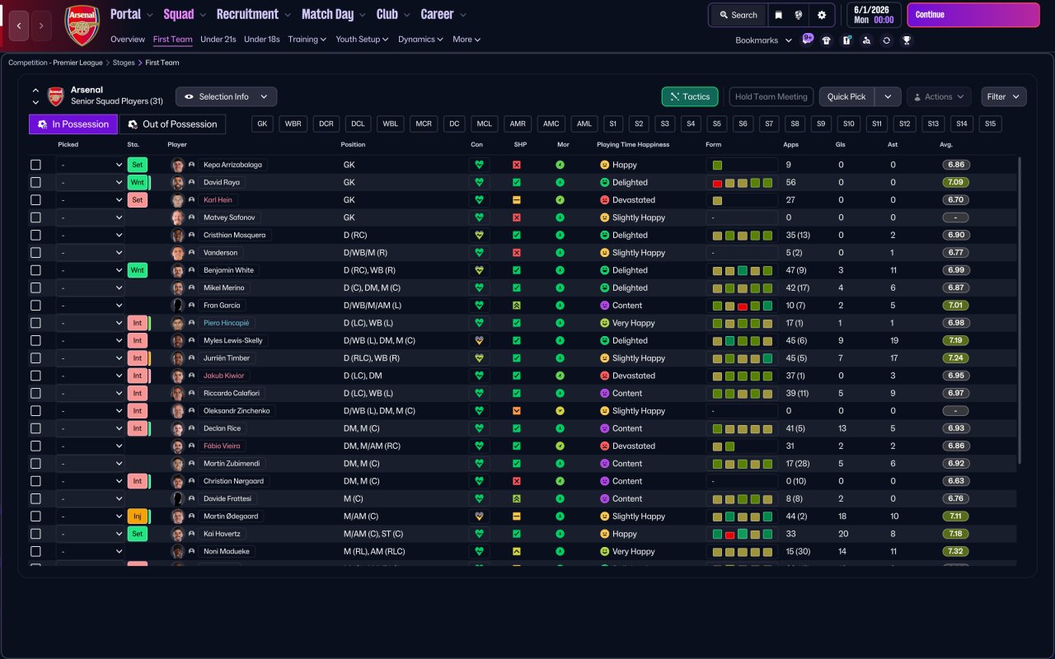Click Benjamin White's green Wnt status badge
Viewport: 1055px width, 659px height.
point(138,270)
